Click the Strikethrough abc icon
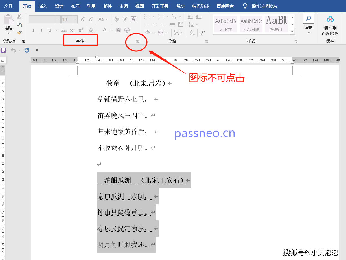 [x=64, y=30]
